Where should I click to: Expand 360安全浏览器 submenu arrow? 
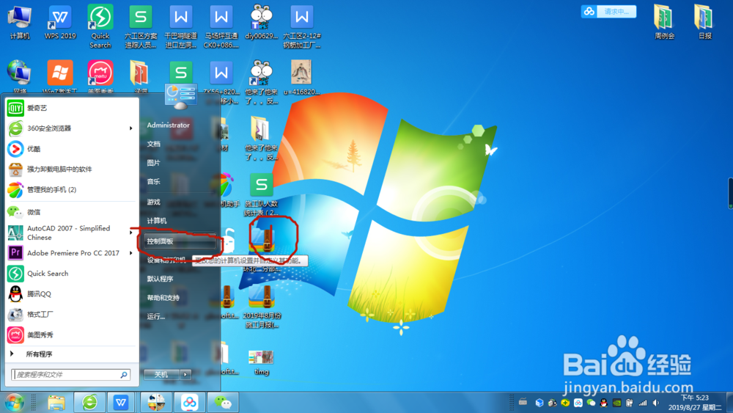pos(131,128)
